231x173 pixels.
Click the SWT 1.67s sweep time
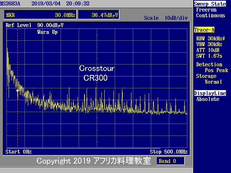209,56
